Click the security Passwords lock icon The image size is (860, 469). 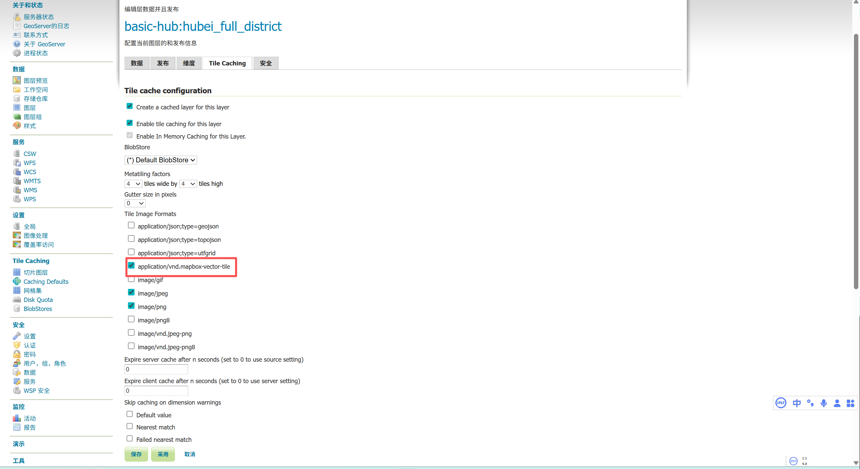coord(17,354)
